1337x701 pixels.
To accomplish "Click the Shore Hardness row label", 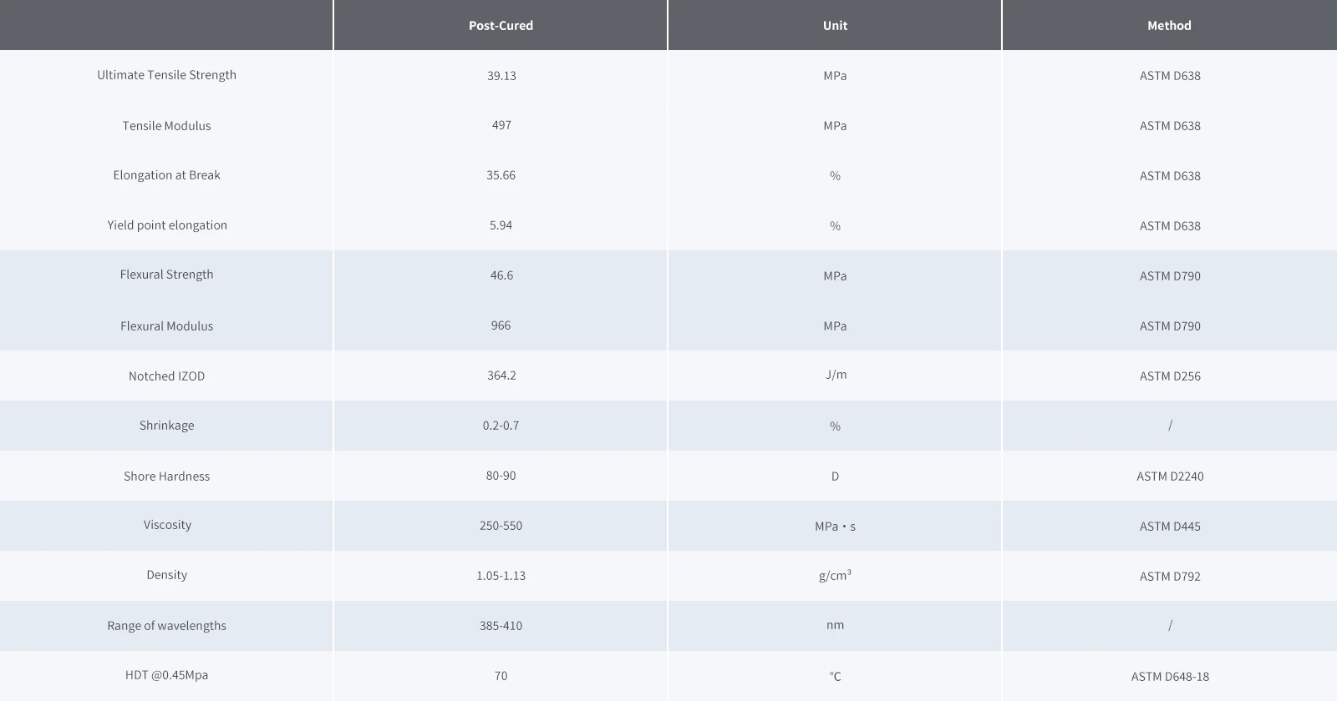I will pyautogui.click(x=166, y=477).
